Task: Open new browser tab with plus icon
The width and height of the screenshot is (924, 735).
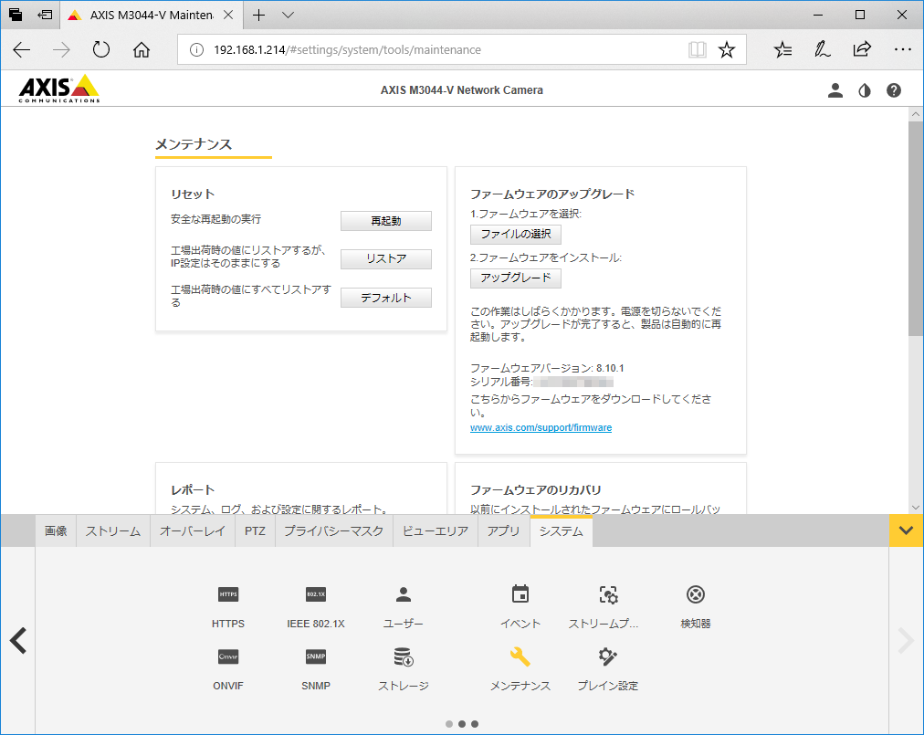Action: click(258, 16)
